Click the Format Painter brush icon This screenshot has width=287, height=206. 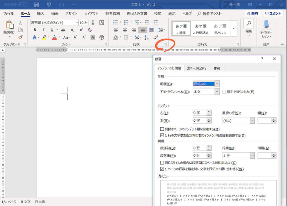coord(20,37)
